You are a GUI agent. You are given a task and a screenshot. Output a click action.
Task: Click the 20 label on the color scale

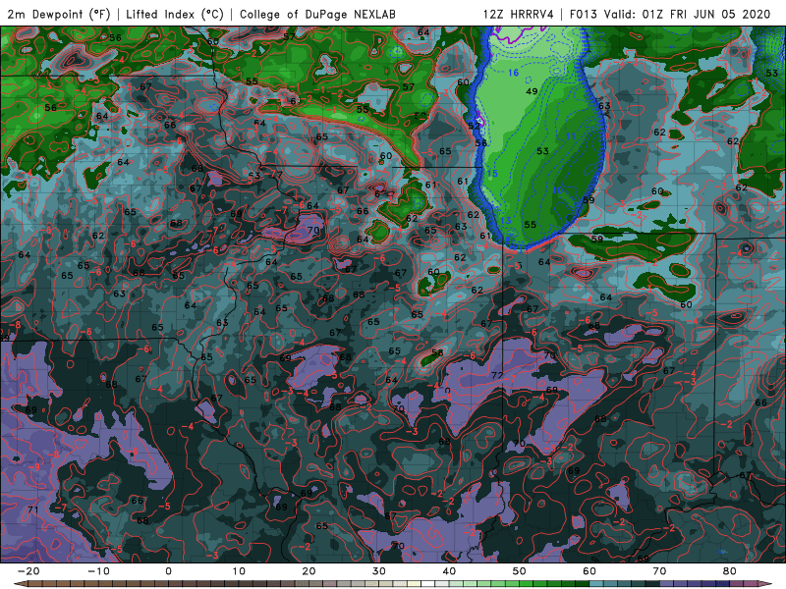pos(309,571)
